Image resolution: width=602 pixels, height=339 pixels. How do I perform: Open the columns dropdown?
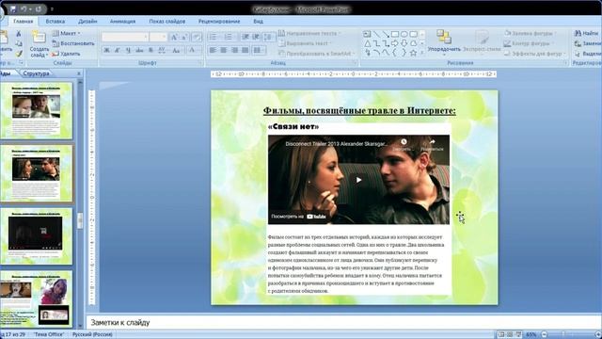pos(259,50)
